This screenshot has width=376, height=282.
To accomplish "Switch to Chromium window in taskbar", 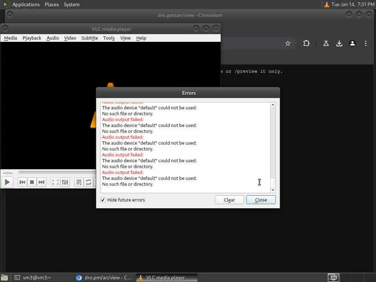I will point(105,278).
